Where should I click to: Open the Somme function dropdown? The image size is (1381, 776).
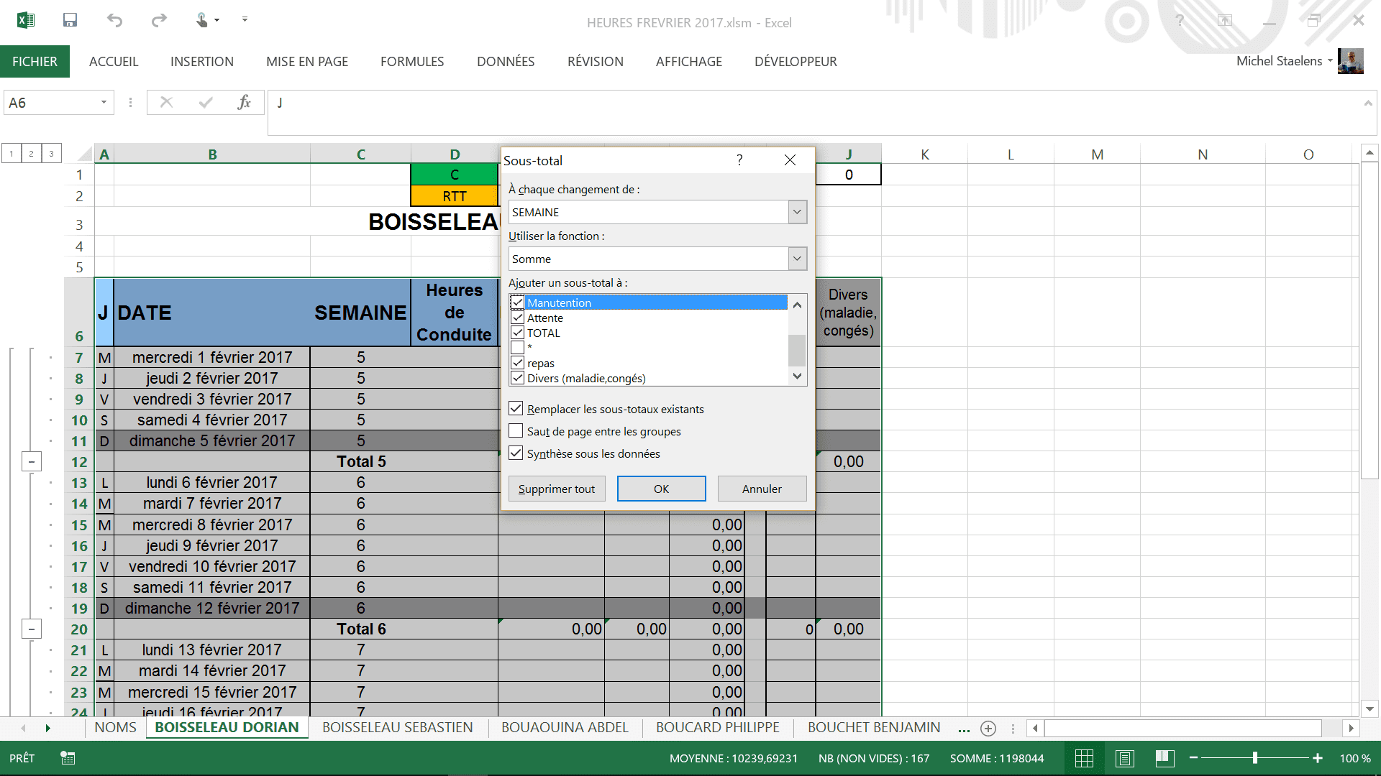(x=797, y=259)
